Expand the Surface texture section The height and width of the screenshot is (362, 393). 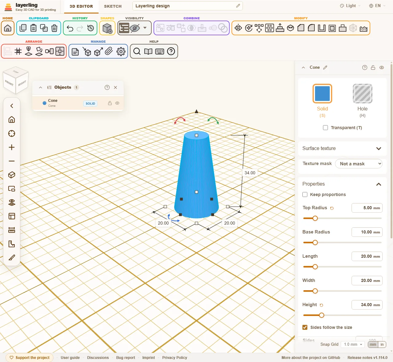pyautogui.click(x=342, y=148)
